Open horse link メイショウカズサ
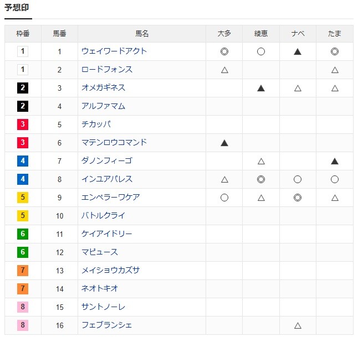 click(110, 270)
